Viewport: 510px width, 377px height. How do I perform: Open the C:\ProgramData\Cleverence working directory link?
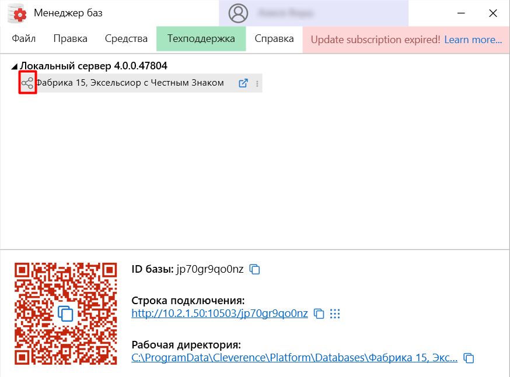point(294,358)
